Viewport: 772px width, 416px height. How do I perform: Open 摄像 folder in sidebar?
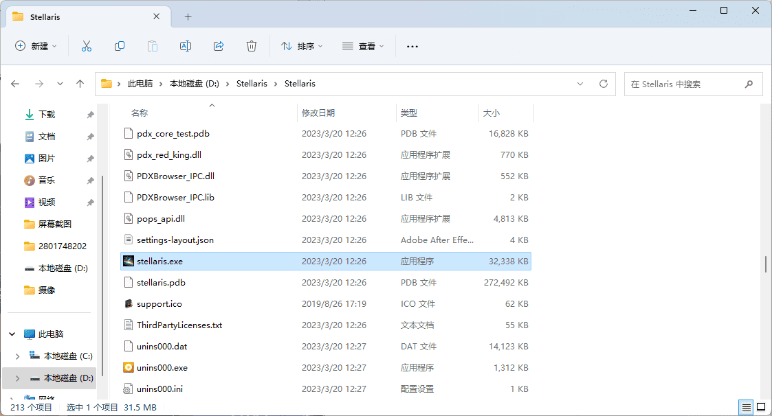(47, 290)
